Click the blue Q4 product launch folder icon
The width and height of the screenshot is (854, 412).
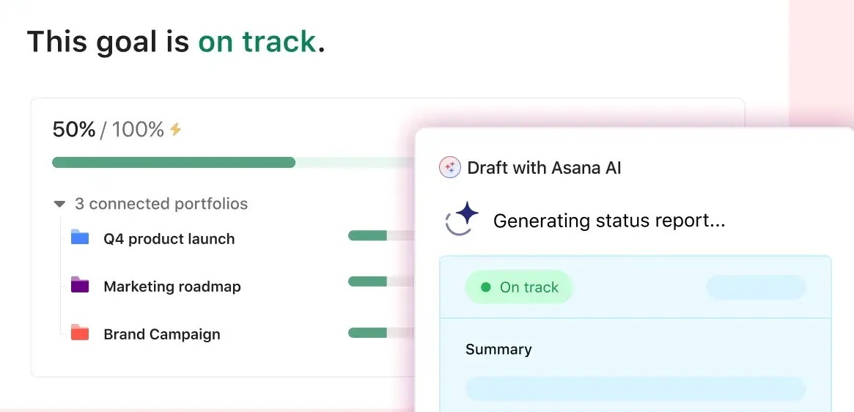pos(80,238)
